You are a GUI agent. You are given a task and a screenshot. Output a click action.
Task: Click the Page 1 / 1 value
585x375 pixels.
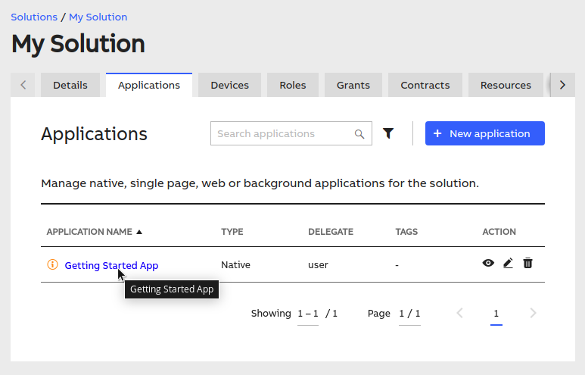point(409,314)
